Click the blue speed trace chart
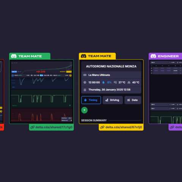This screenshot has height=182, width=182. (x=41, y=83)
